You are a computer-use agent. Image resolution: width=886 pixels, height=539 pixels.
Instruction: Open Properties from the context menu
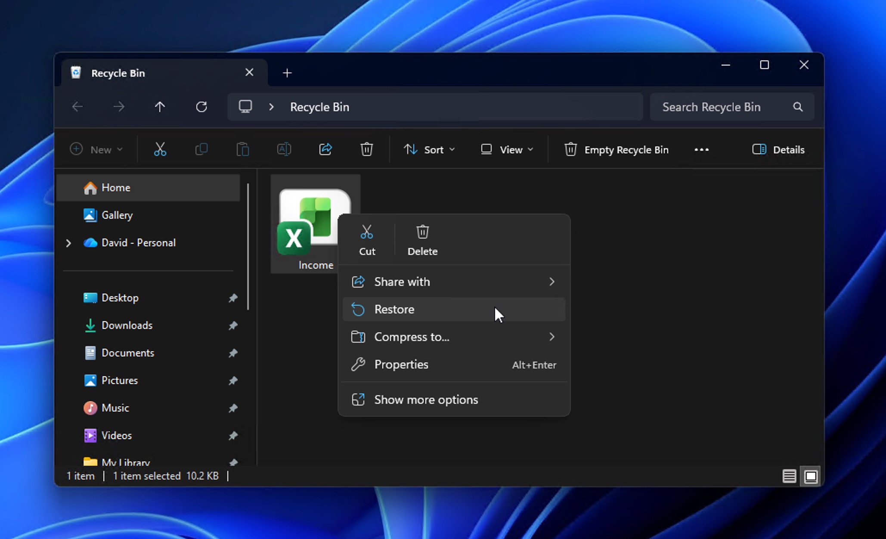[454, 364]
